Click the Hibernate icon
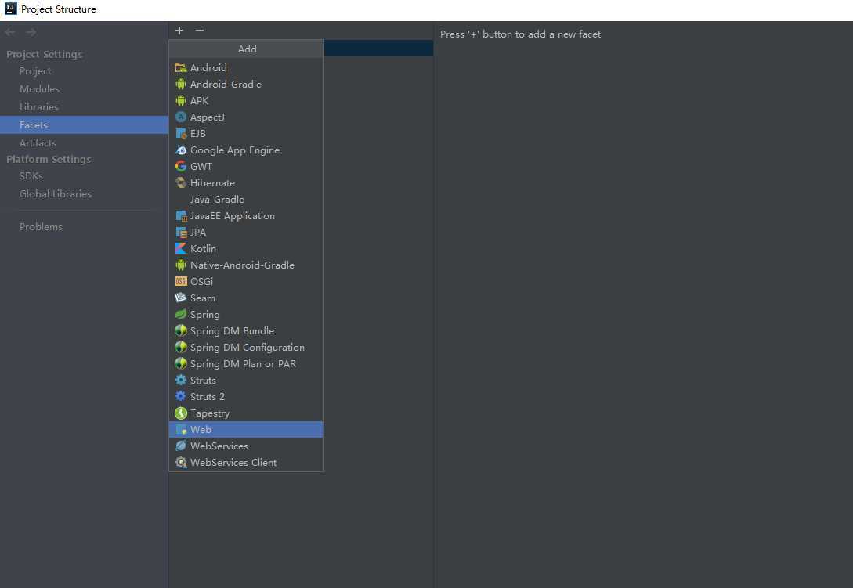Image resolution: width=853 pixels, height=588 pixels. pyautogui.click(x=181, y=182)
